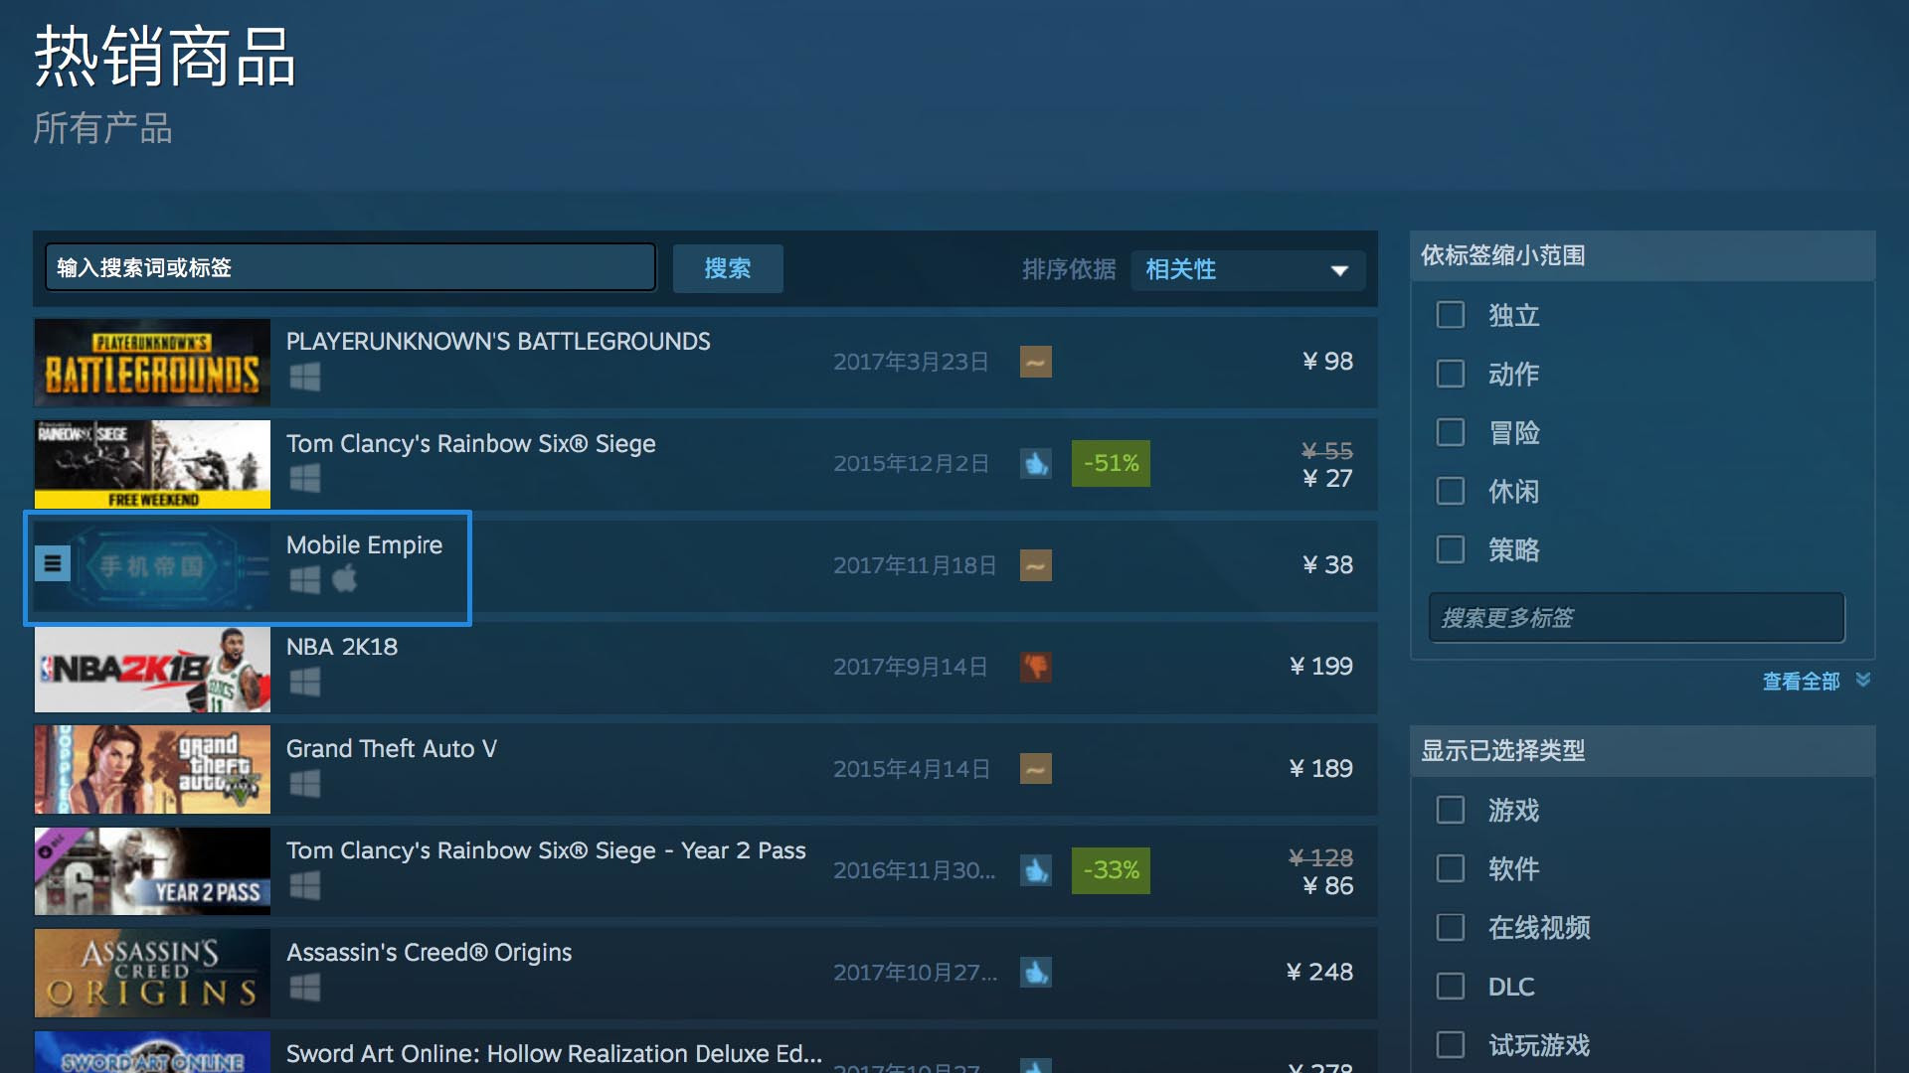
Task: Click the positive review icon for Year 2 Pass
Action: click(1036, 870)
